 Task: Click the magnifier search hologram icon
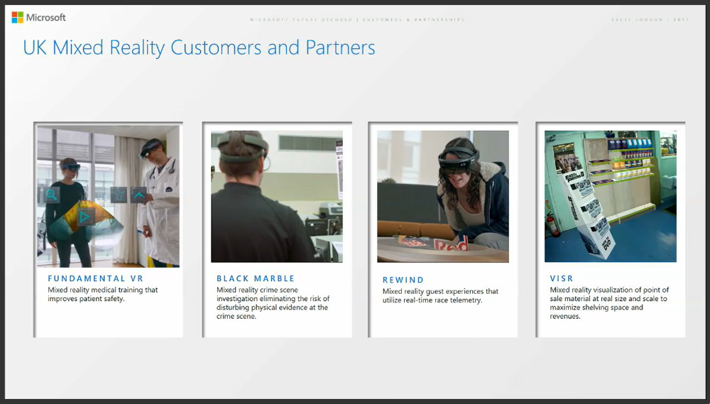coord(52,195)
